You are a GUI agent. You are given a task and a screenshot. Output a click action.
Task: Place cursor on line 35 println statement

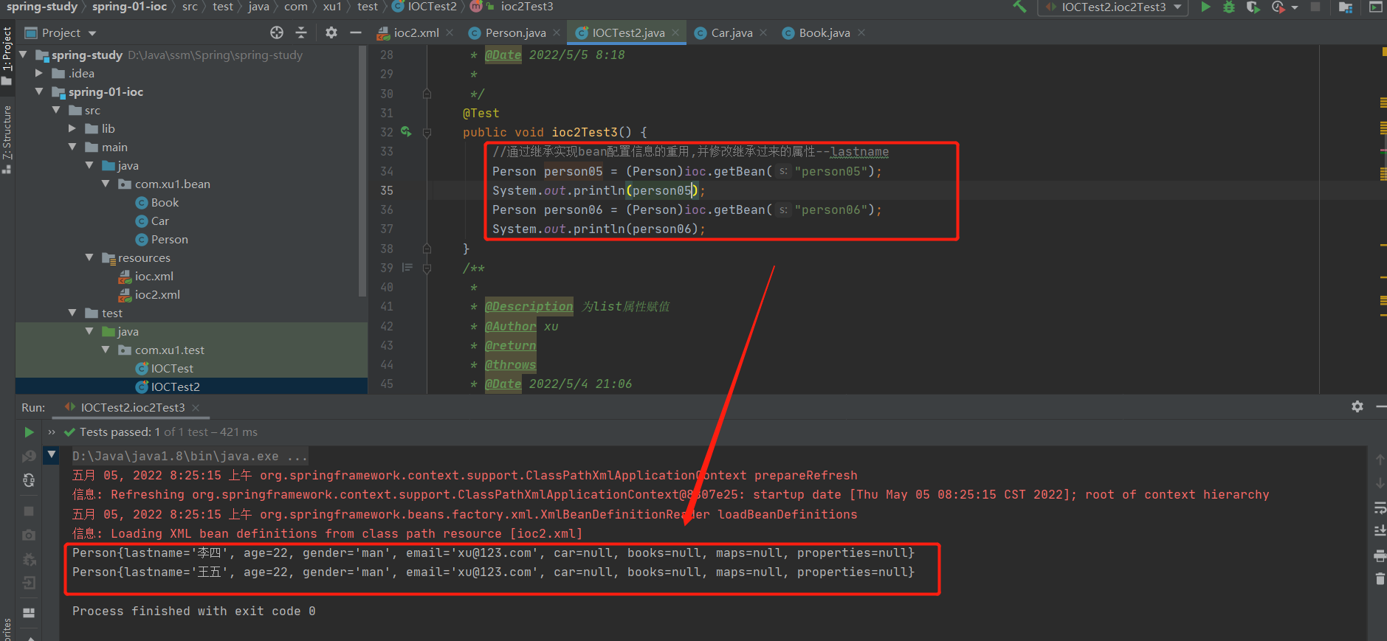[x=599, y=190]
